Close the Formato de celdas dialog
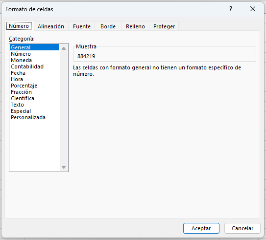Image resolution: width=266 pixels, height=240 pixels. coord(253,9)
